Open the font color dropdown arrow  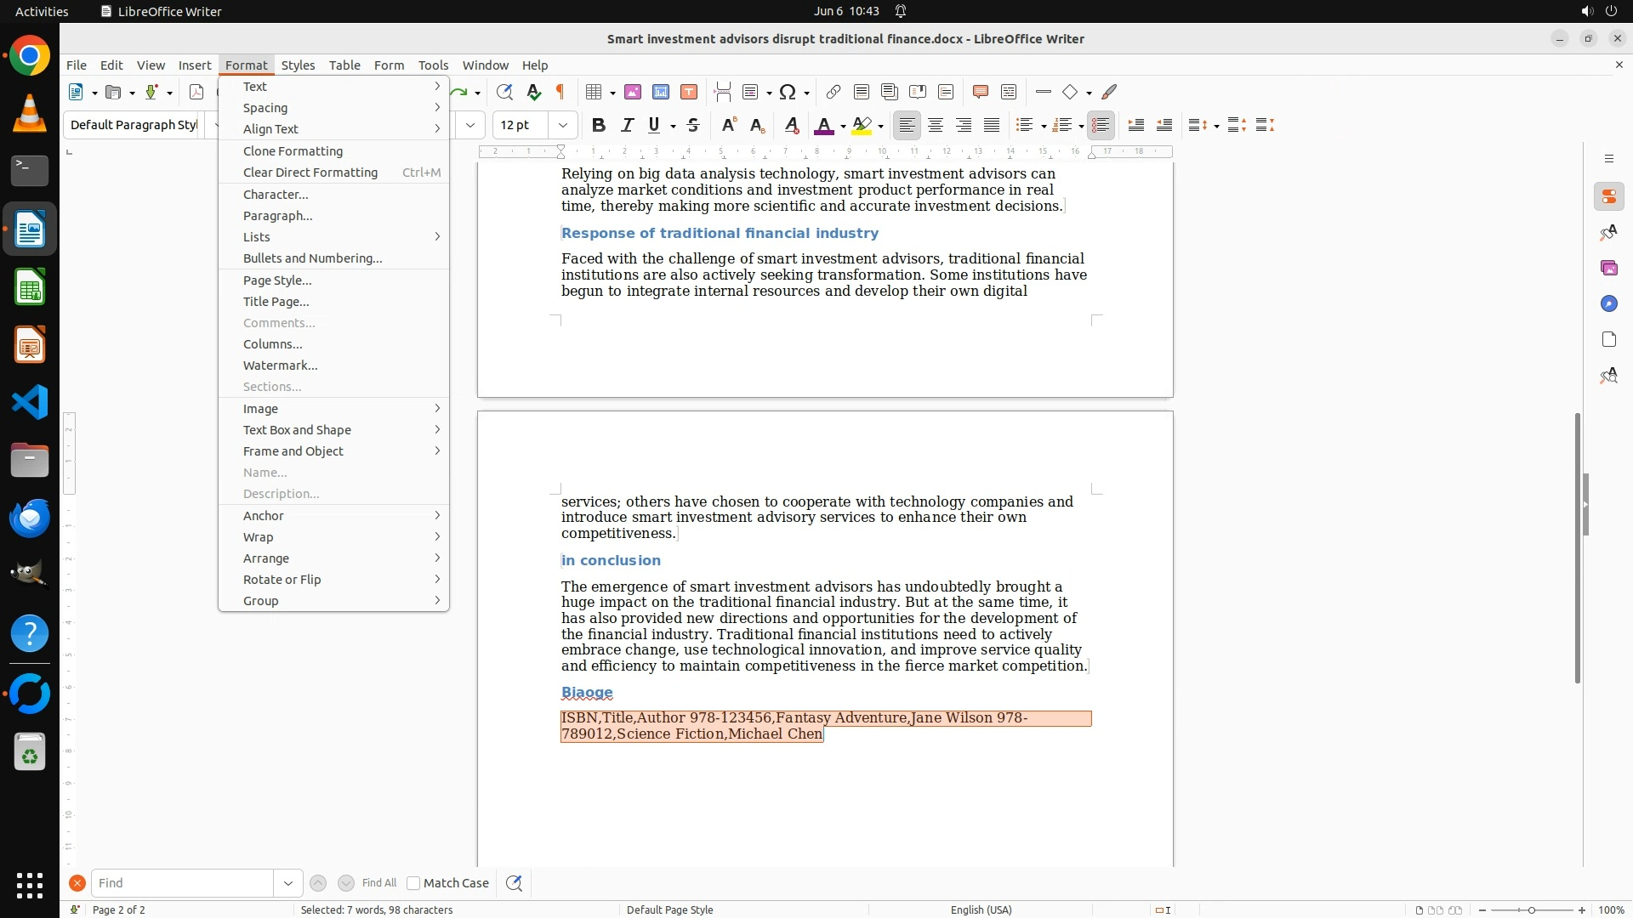tap(843, 127)
